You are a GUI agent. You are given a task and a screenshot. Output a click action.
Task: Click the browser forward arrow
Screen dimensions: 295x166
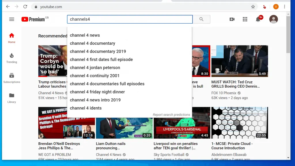[16, 7]
